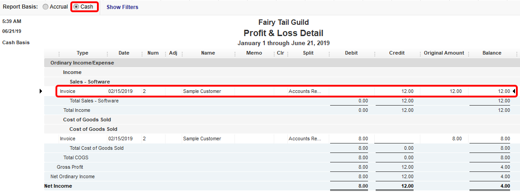520x194 pixels.
Task: Click the Type column header
Action: (x=83, y=53)
